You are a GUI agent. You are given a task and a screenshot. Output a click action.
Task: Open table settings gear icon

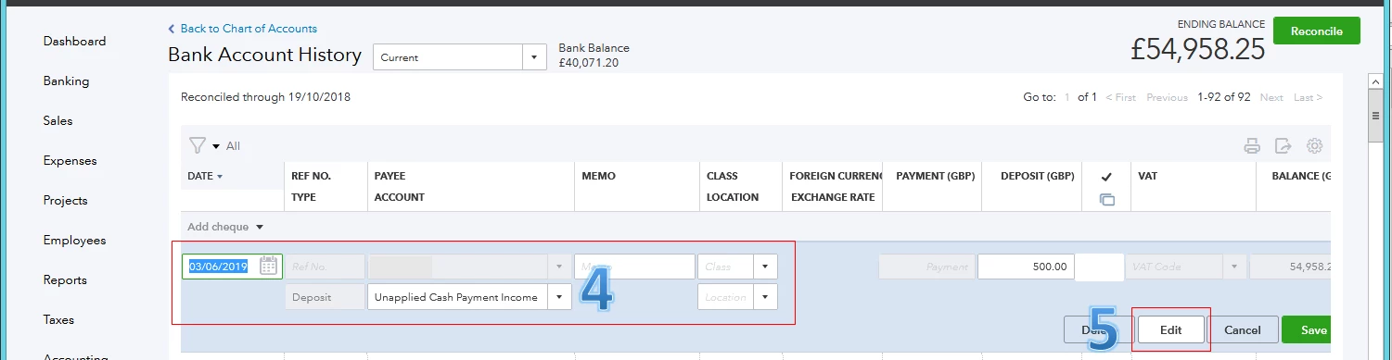click(1314, 145)
